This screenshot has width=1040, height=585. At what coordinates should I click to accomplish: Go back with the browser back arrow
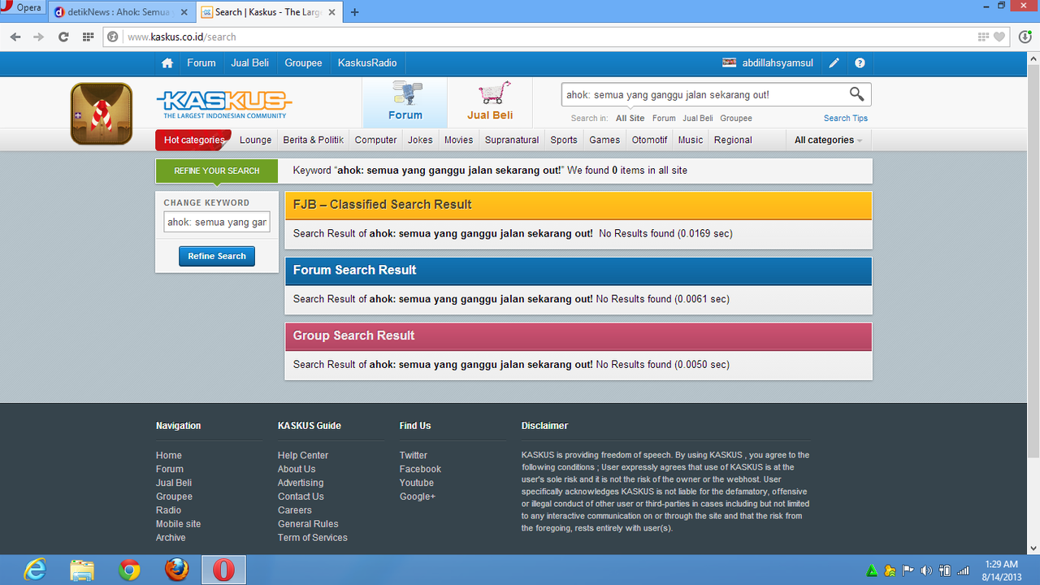pyautogui.click(x=15, y=37)
